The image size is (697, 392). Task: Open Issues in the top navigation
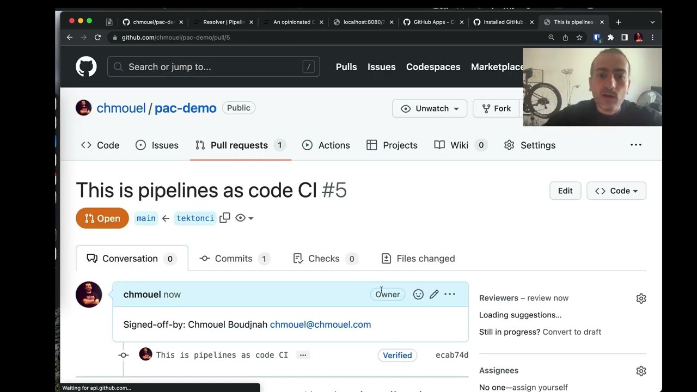pos(381,66)
